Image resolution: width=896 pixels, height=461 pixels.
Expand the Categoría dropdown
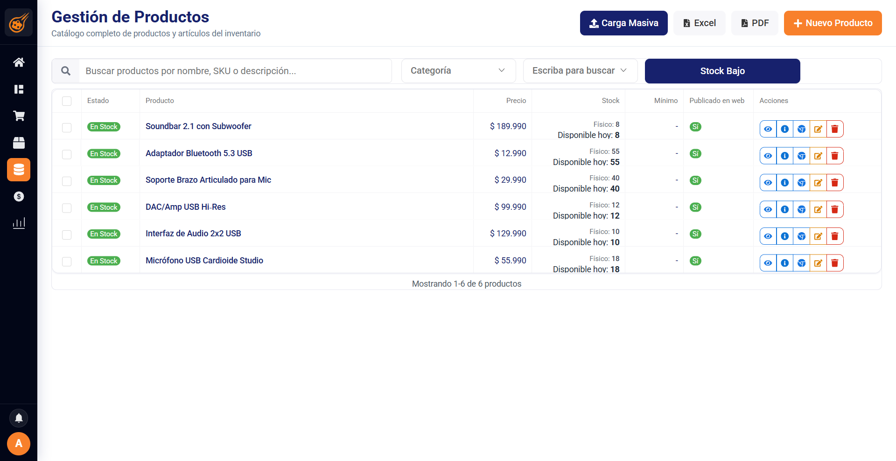coord(458,71)
